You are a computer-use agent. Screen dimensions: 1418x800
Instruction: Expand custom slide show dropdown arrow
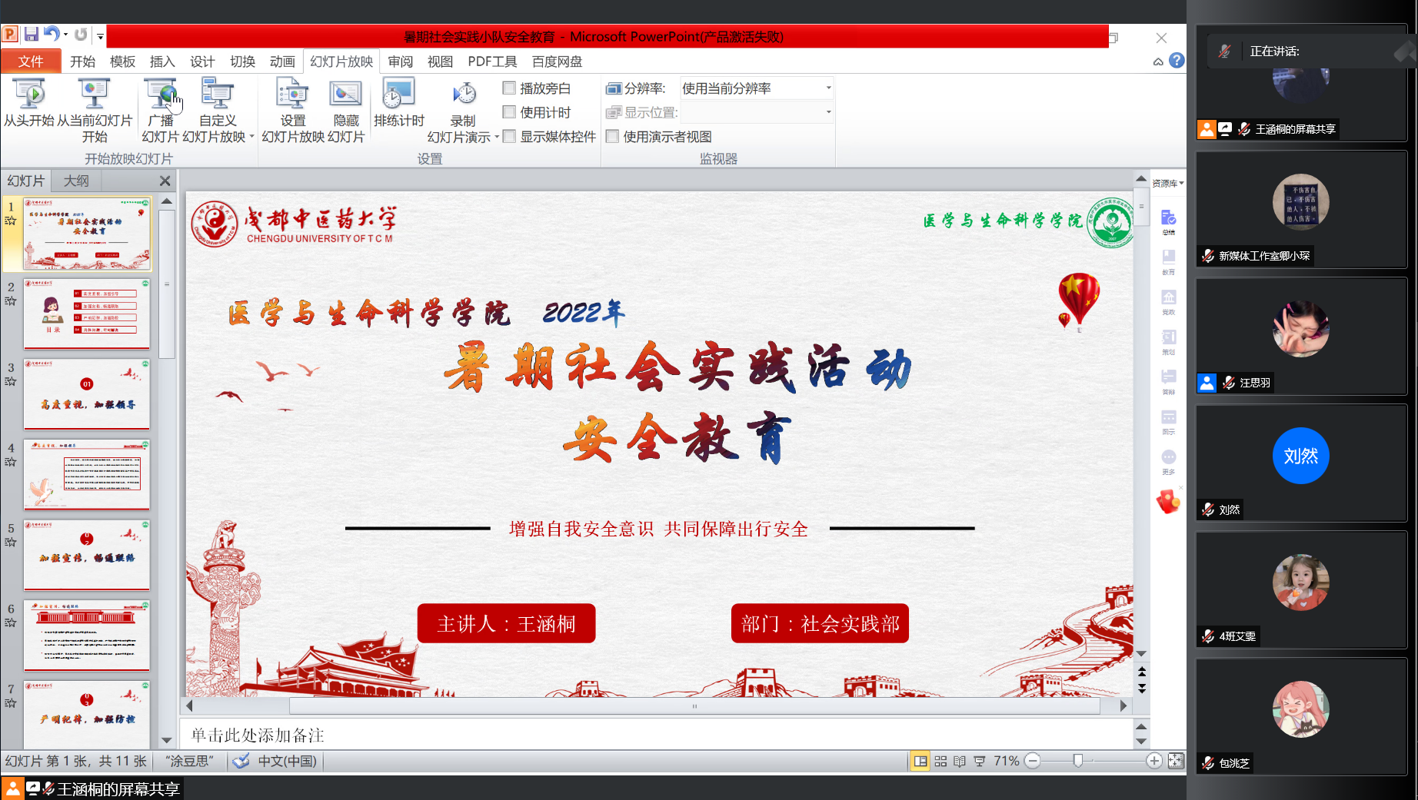click(x=251, y=137)
